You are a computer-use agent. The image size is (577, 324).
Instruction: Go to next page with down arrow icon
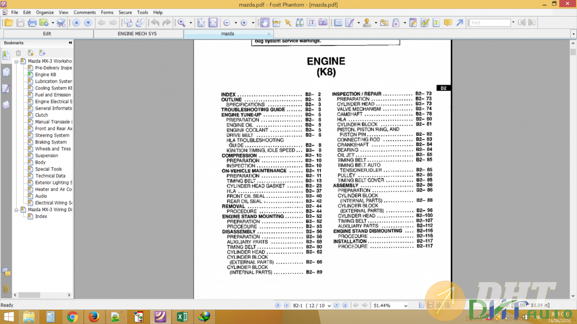click(88, 23)
